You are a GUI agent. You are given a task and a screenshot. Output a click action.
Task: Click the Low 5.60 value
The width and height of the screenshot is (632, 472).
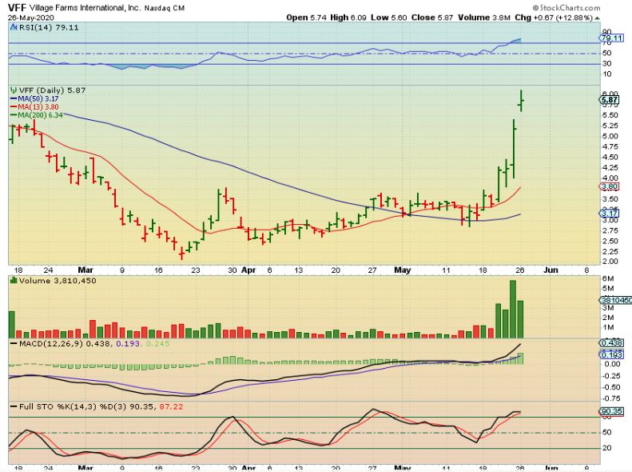[x=389, y=18]
